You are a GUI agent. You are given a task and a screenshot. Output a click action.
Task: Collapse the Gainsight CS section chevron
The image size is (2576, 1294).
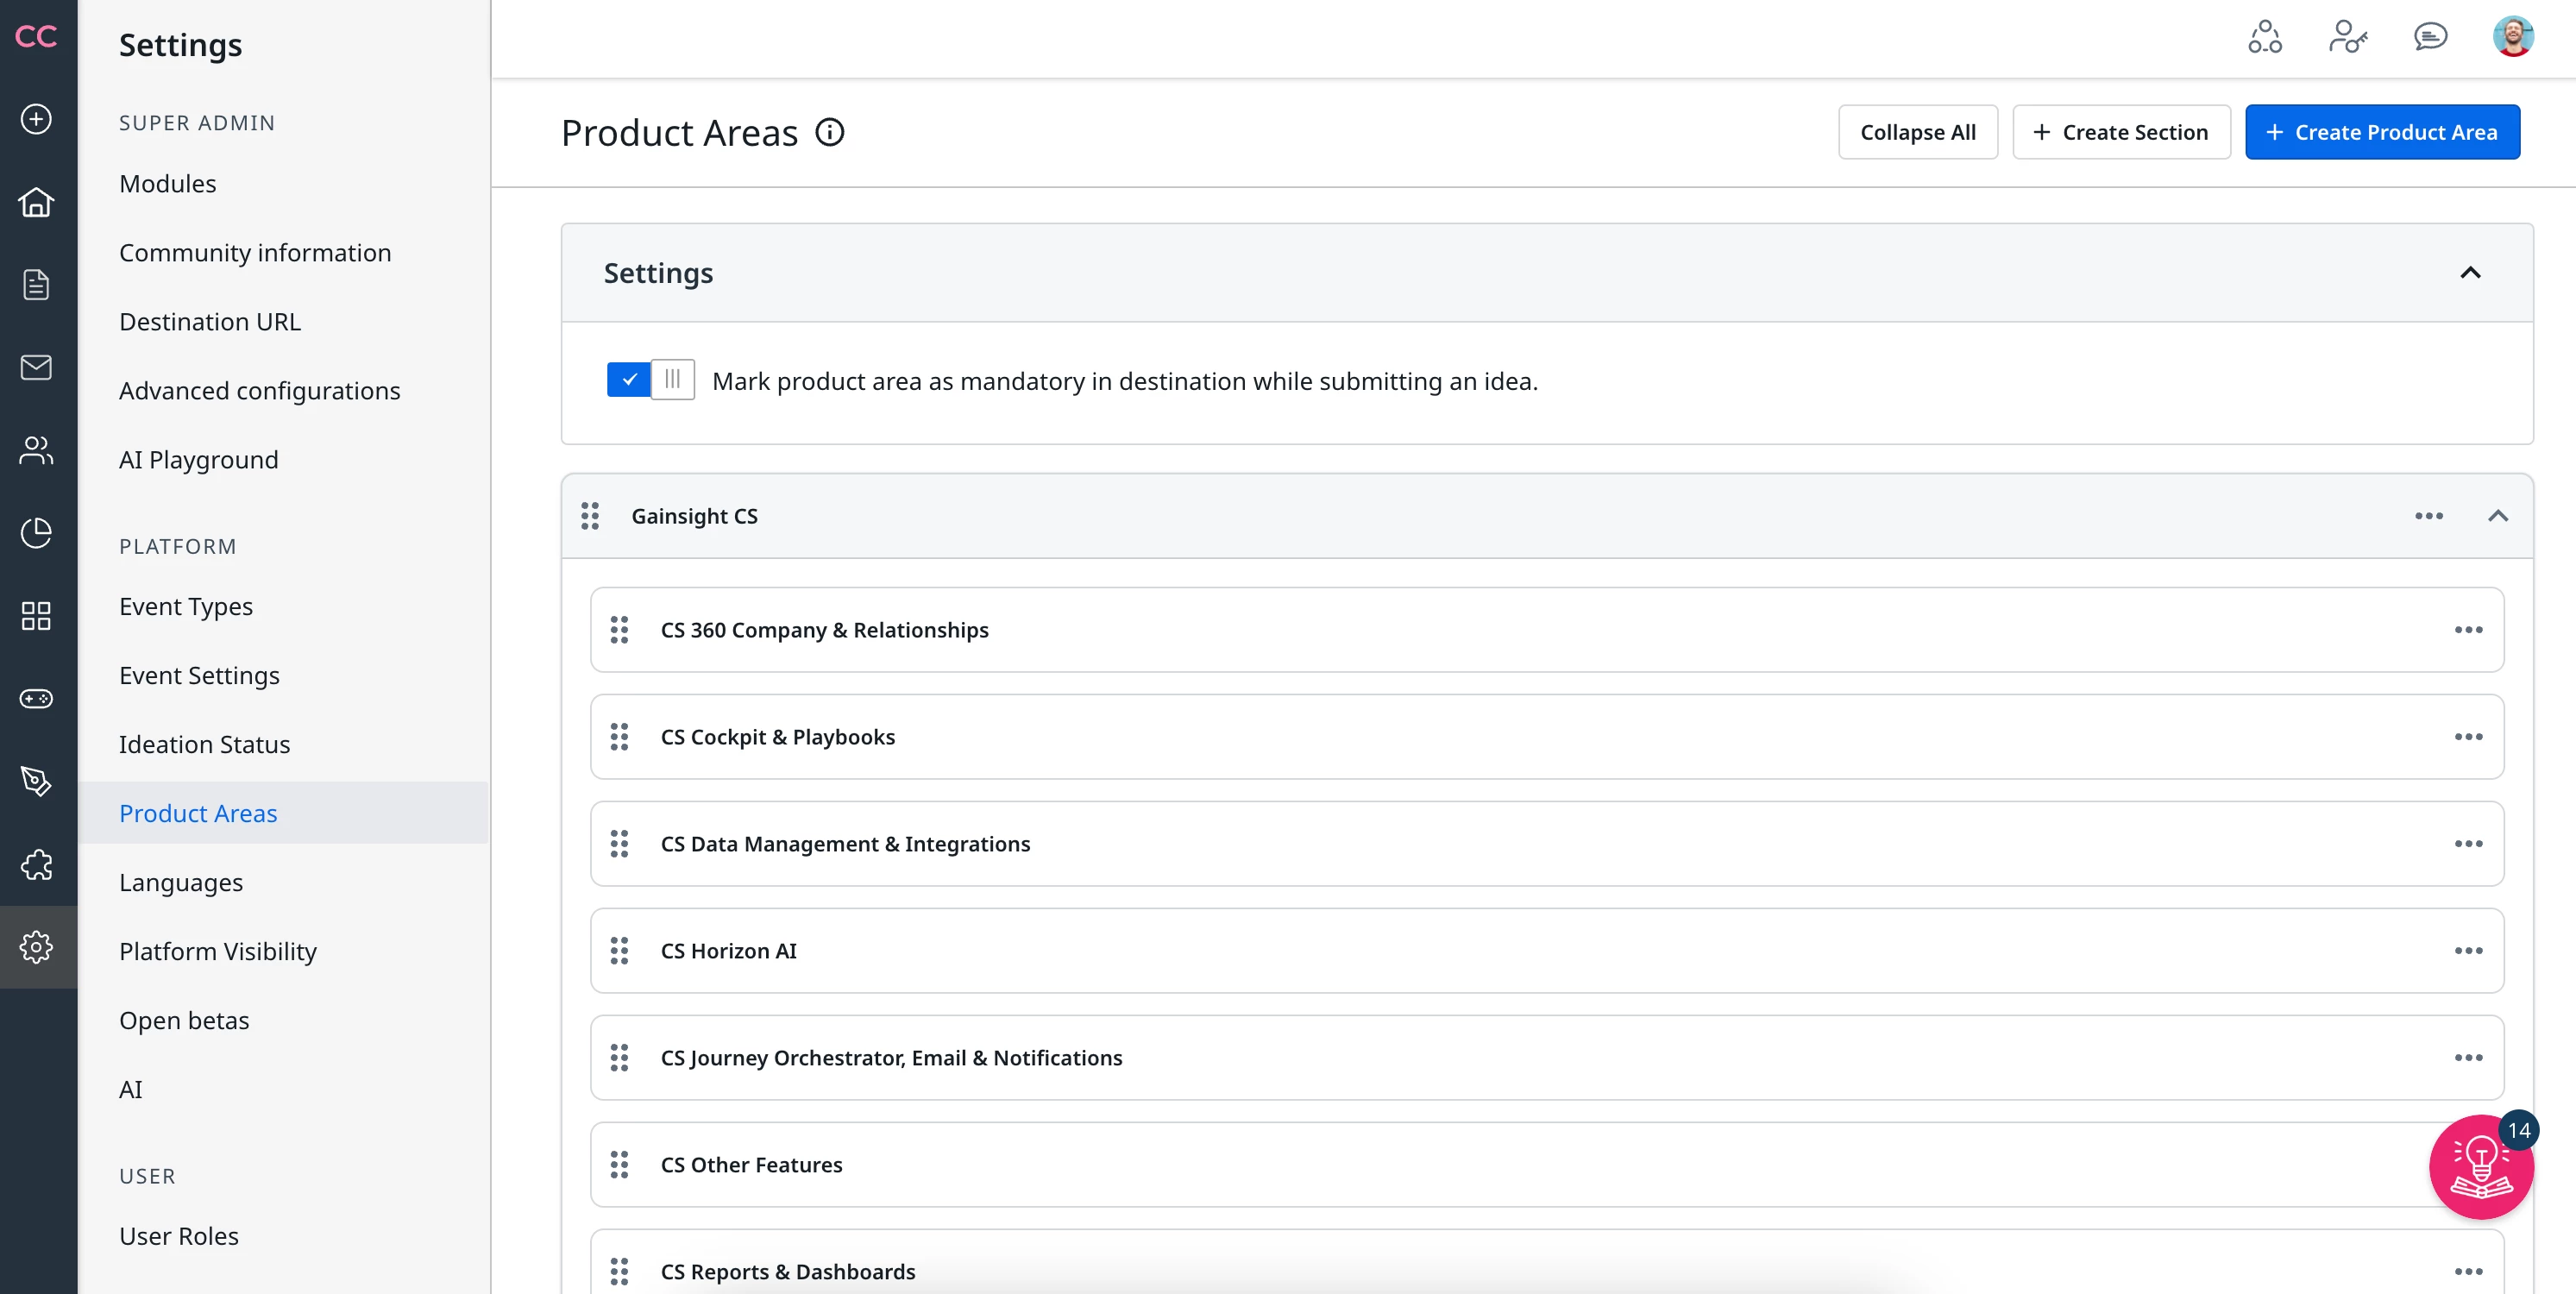[2498, 516]
